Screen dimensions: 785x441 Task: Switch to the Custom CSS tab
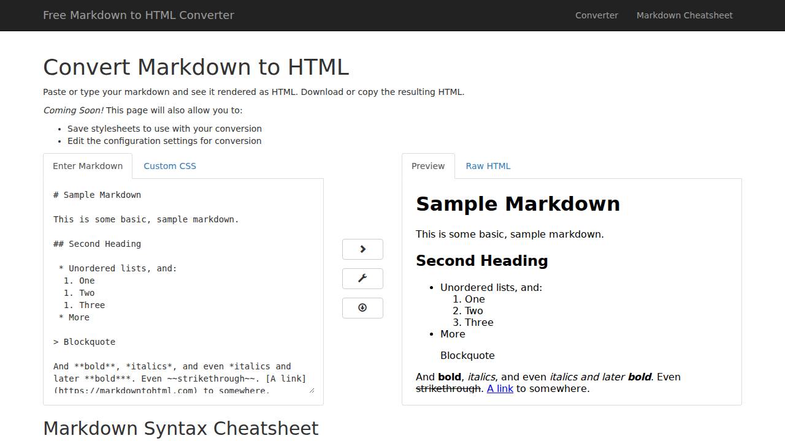170,165
